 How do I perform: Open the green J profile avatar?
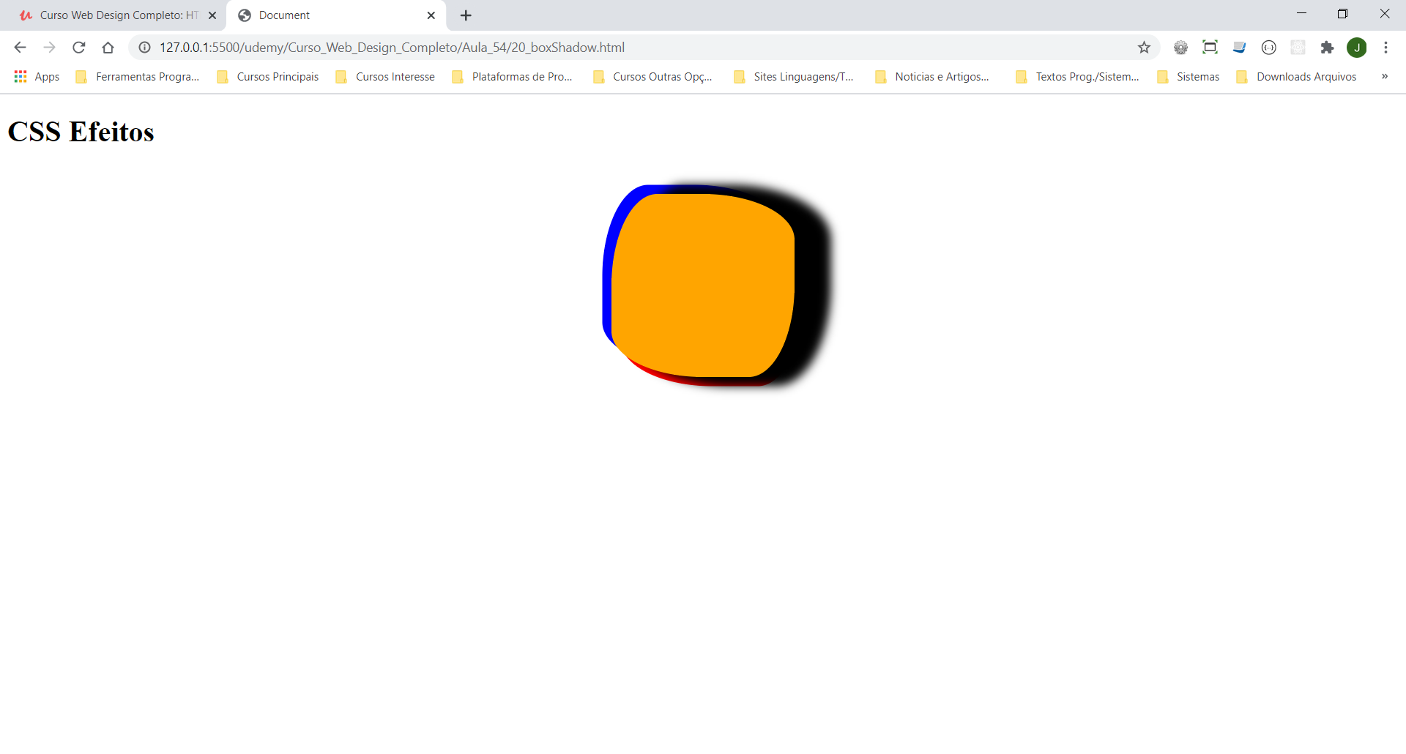1356,48
